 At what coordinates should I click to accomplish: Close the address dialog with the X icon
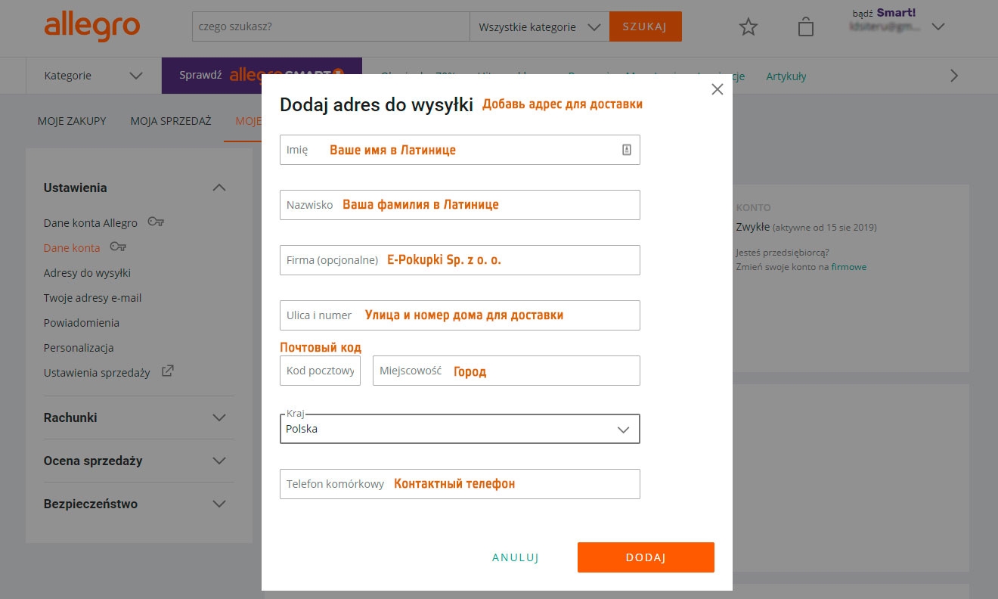717,88
